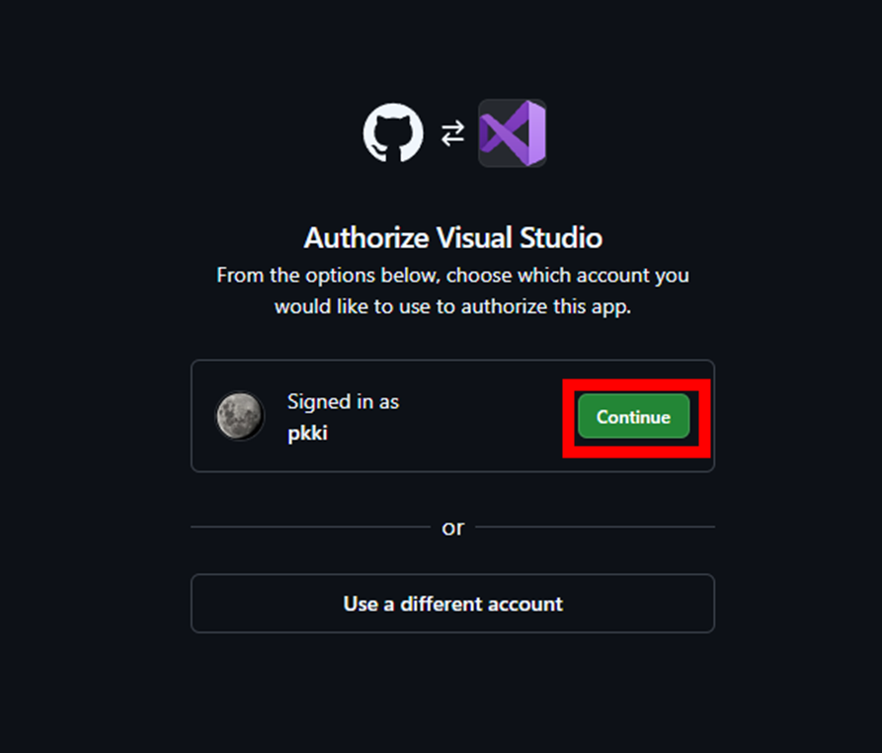Select the moon-themed profile picture
882x753 pixels.
coord(239,416)
